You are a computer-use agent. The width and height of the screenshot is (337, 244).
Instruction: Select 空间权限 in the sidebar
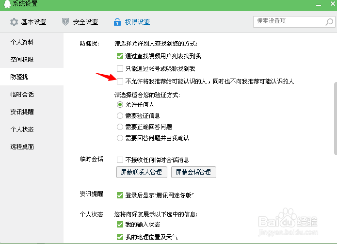(32, 59)
